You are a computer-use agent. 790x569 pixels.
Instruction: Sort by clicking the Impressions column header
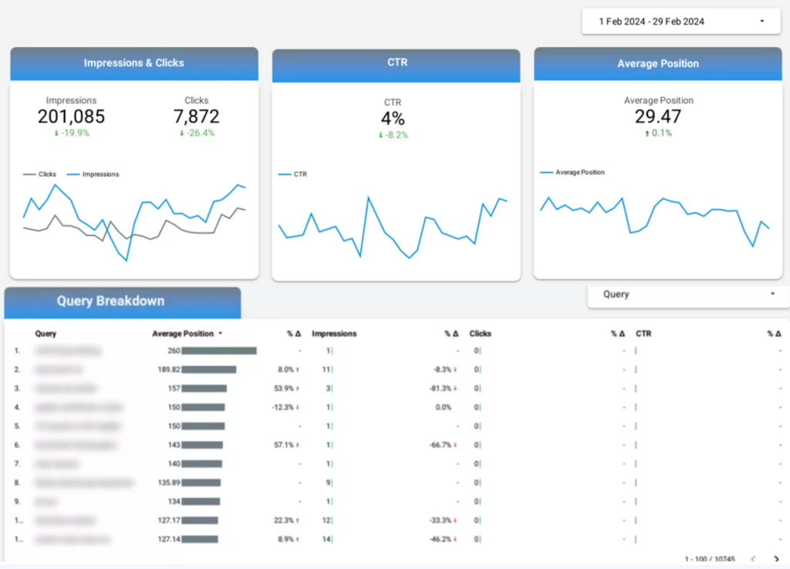[334, 333]
